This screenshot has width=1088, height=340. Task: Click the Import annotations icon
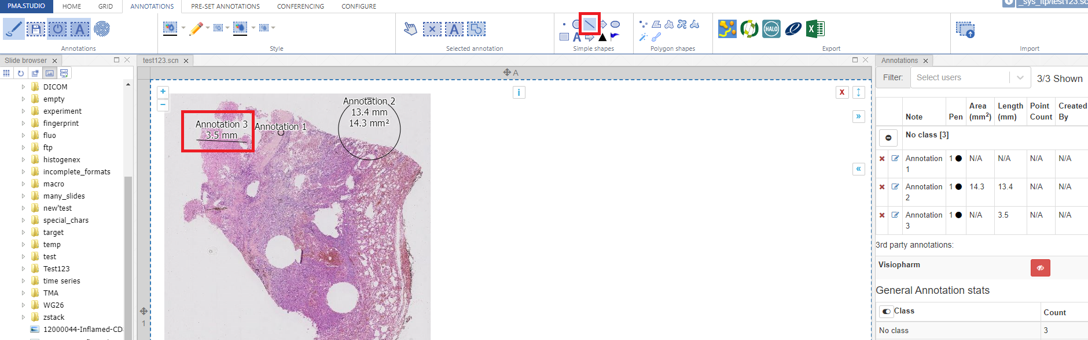(x=965, y=29)
